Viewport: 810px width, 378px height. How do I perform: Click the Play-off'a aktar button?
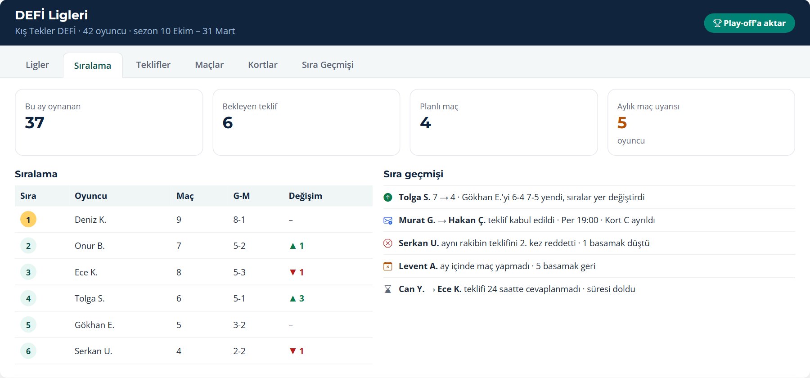coord(749,23)
